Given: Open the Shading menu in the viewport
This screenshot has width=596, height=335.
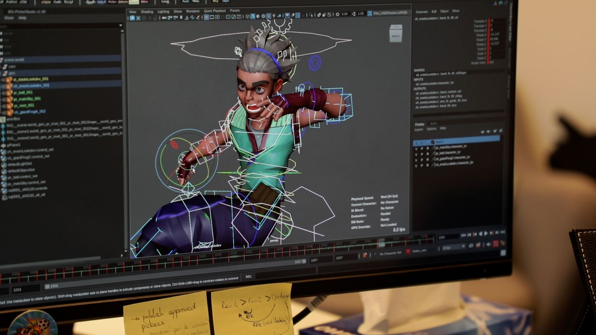Looking at the screenshot, I should (147, 11).
